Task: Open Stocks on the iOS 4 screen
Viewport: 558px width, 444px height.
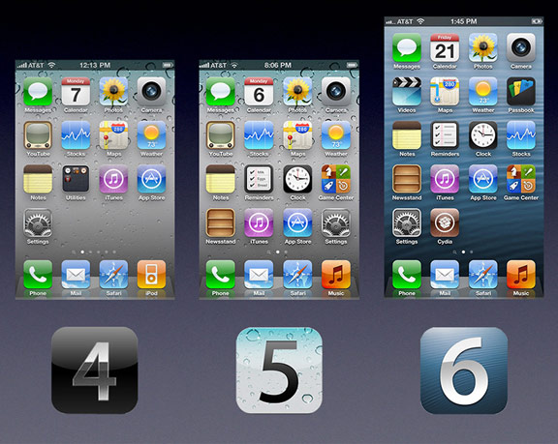Action: pyautogui.click(x=76, y=135)
